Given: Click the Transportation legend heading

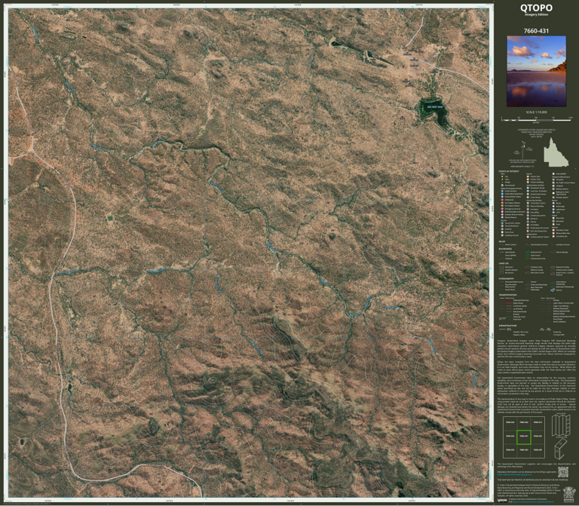Looking at the screenshot, I should 507,295.
